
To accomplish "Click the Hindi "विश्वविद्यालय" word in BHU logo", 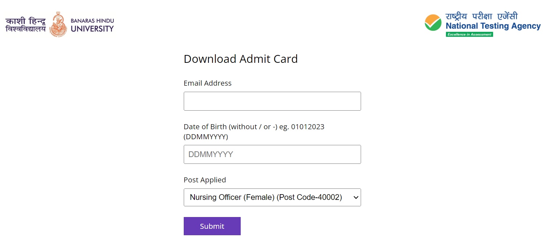I will [26, 29].
